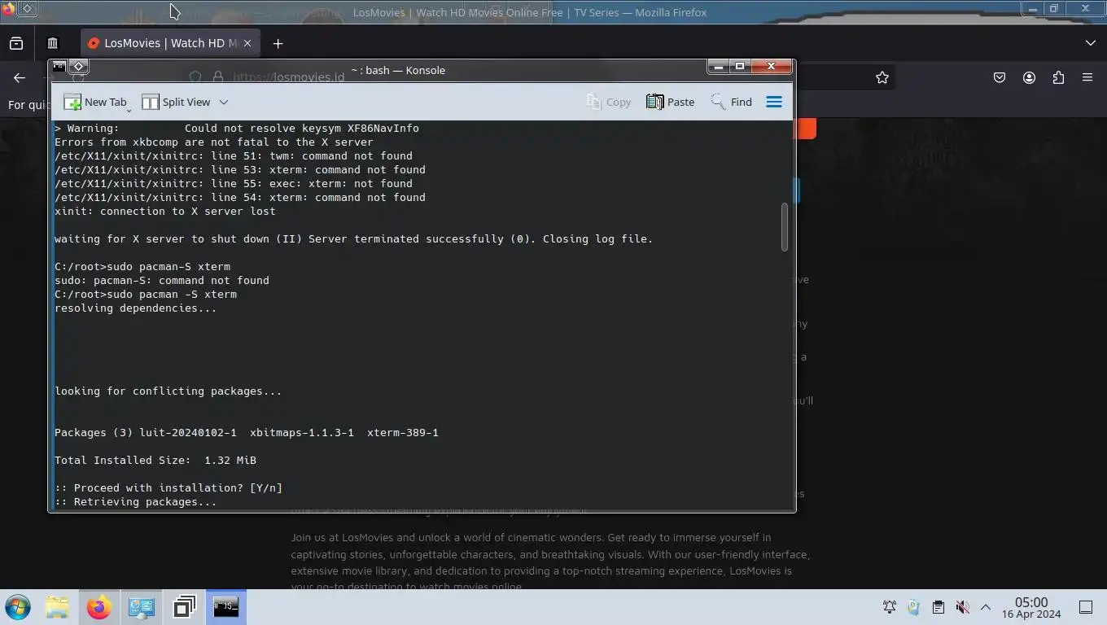1107x625 pixels.
Task: Switch to Konsole in the taskbar
Action: click(x=226, y=607)
